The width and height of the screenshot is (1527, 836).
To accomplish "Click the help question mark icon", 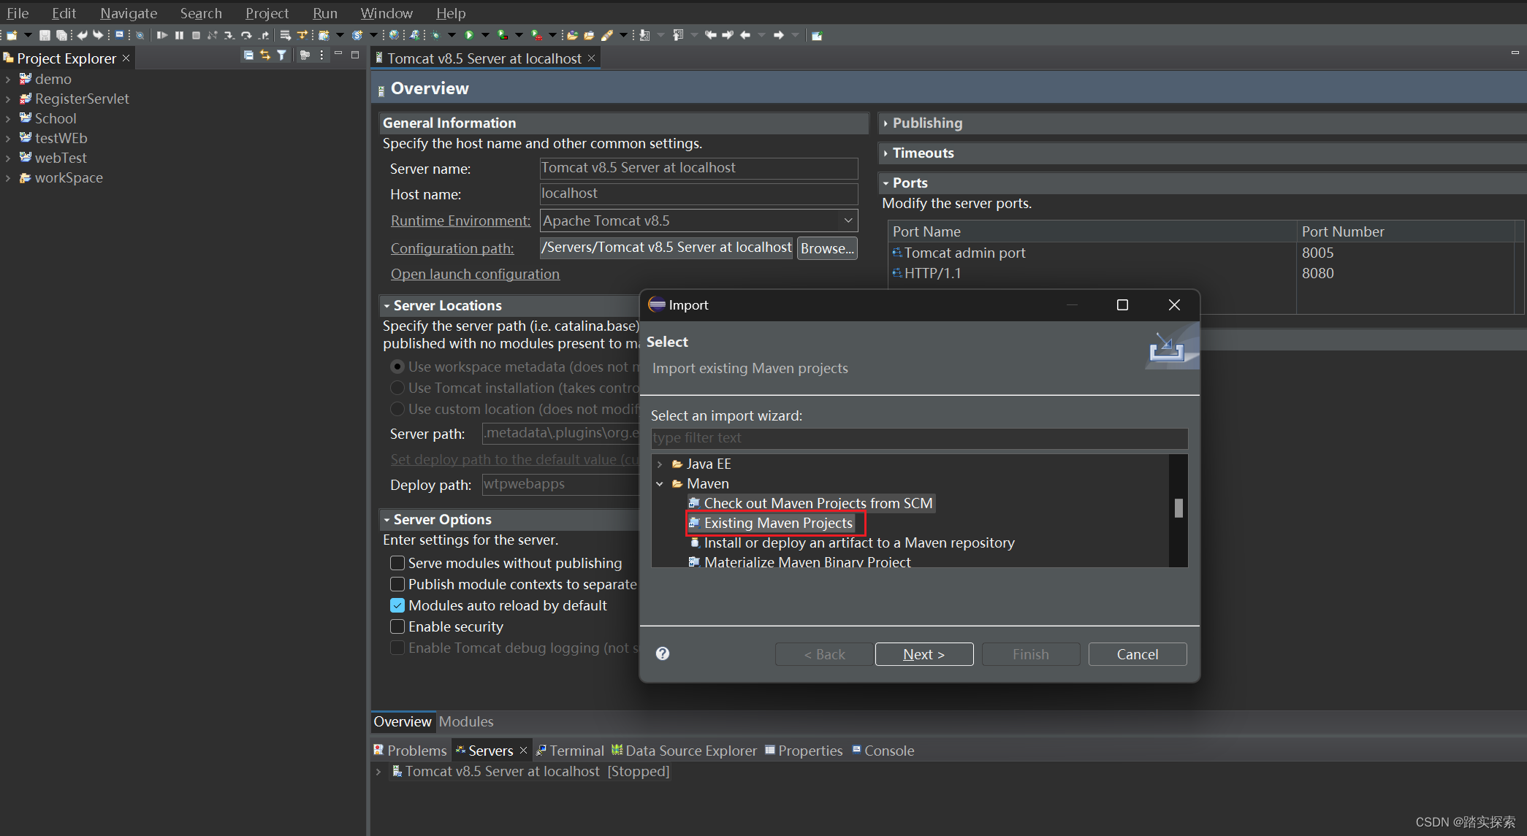I will (x=663, y=653).
